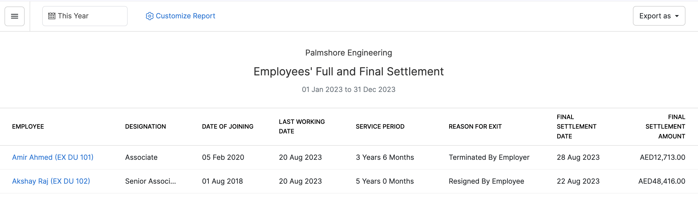
Task: Open the This Year date range dropdown
Action: coord(84,16)
